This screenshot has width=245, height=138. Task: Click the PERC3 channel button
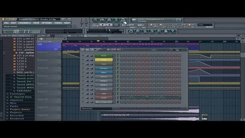(x=104, y=85)
